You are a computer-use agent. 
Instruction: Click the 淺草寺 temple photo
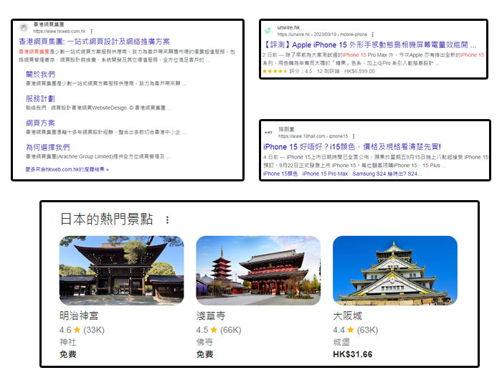[258, 270]
